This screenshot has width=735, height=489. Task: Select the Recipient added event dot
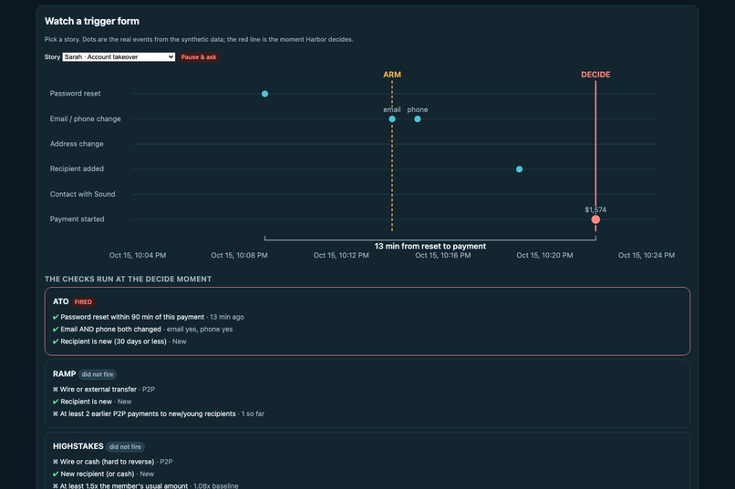pyautogui.click(x=520, y=169)
